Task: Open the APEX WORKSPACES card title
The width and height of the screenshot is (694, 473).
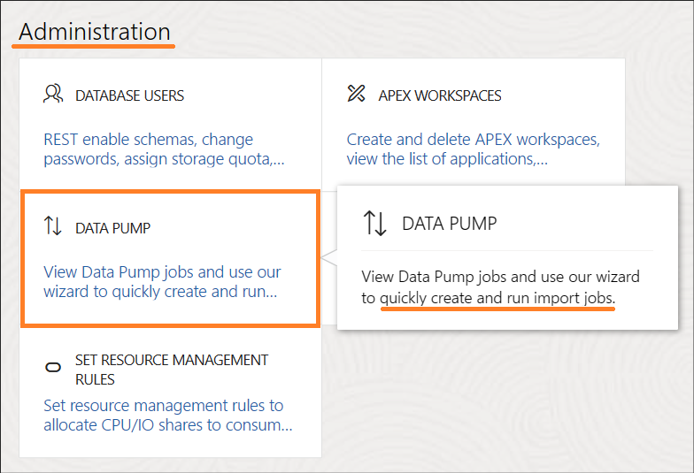Action: (439, 95)
